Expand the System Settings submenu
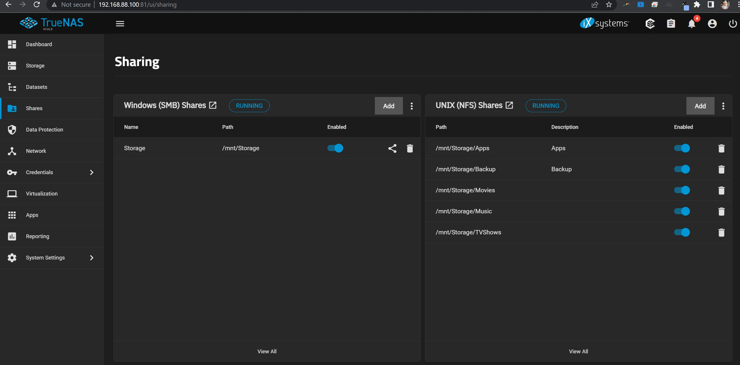 (x=92, y=258)
